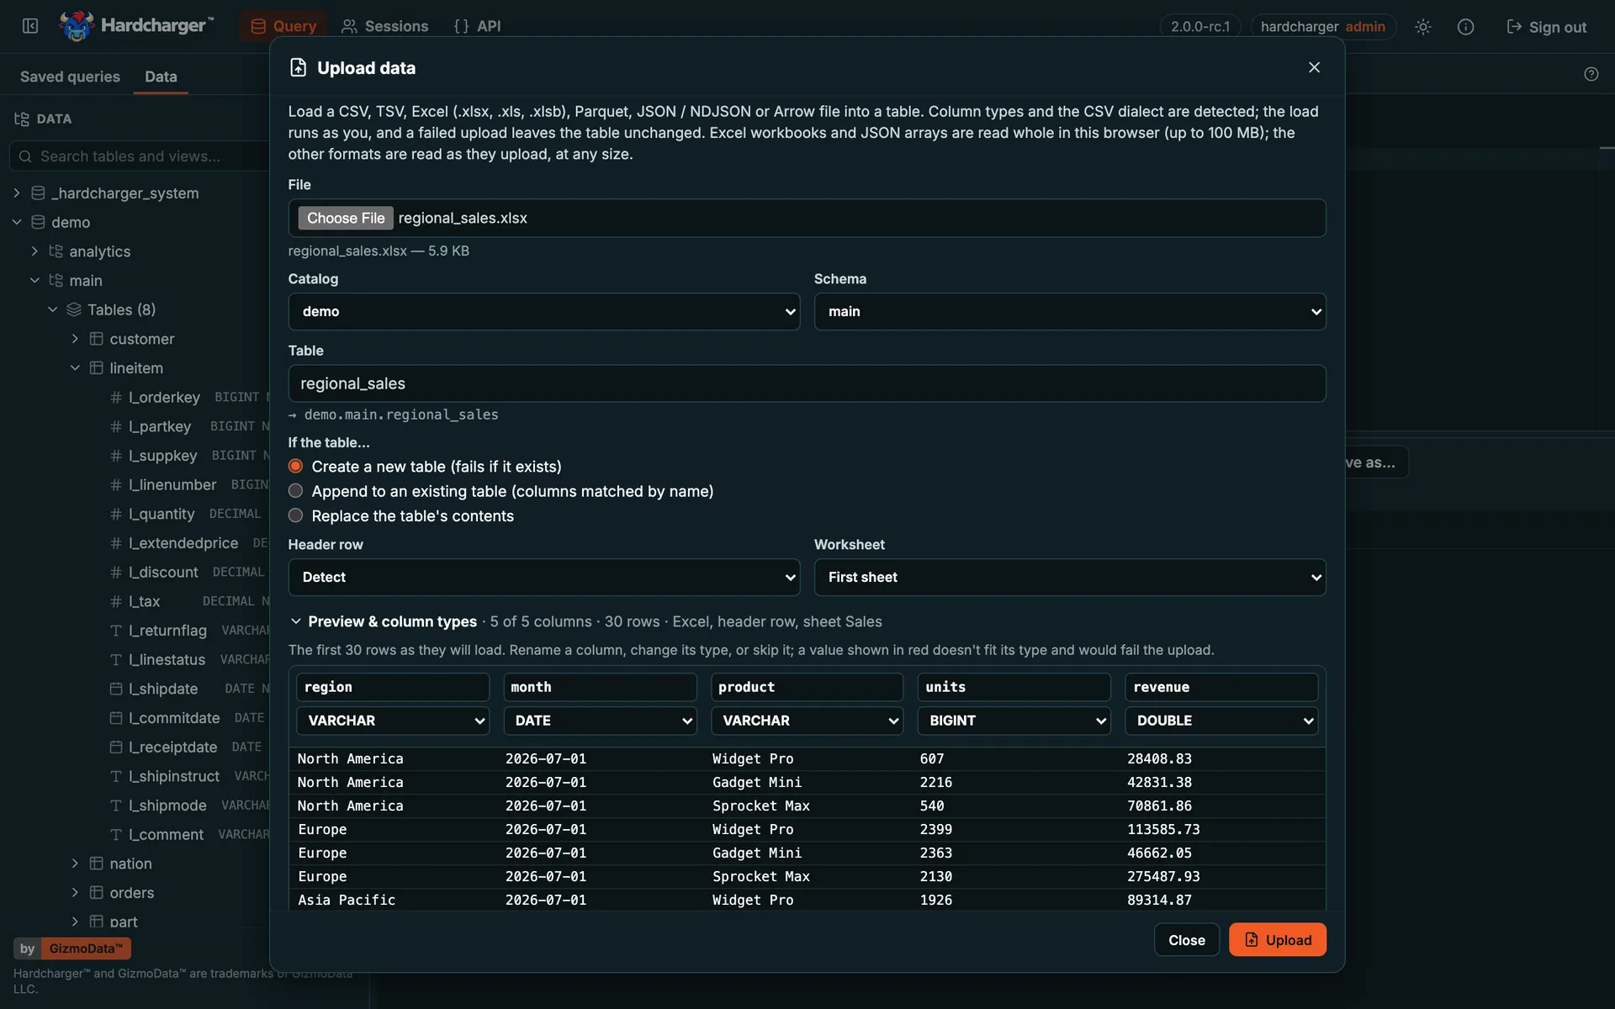
Task: Collapse Preview & column types section
Action: coord(295,621)
